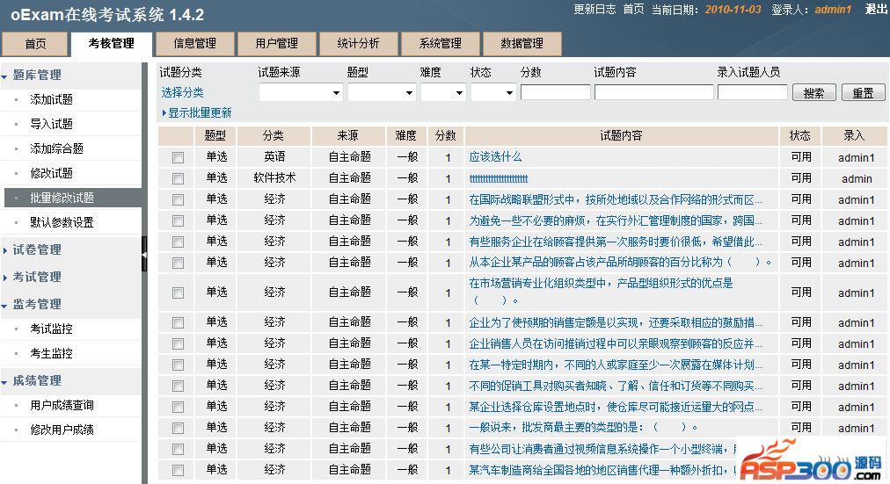
Task: Open the 状态 filter dropdown
Action: pyautogui.click(x=492, y=92)
